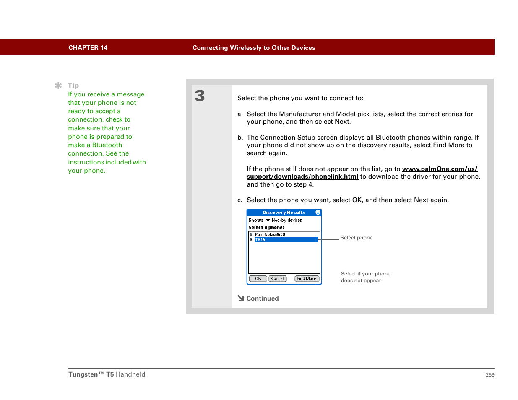
Task: Click the Tip heading text
Action: coord(73,86)
